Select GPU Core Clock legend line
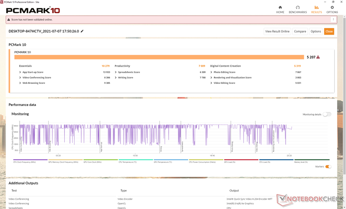The image size is (346, 209). click(x=101, y=160)
